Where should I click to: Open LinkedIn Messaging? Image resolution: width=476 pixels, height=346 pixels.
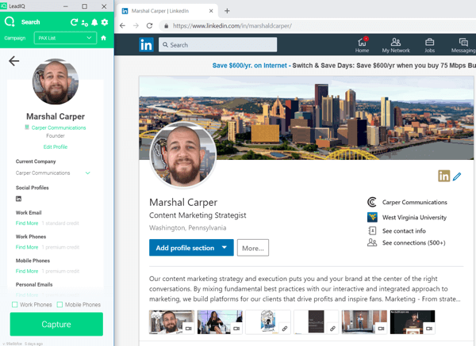pos(463,45)
